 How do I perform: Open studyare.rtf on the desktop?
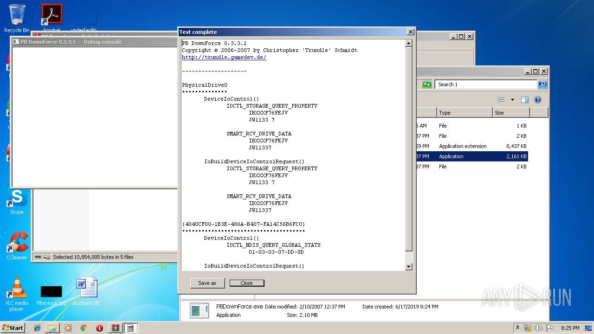pos(86,291)
